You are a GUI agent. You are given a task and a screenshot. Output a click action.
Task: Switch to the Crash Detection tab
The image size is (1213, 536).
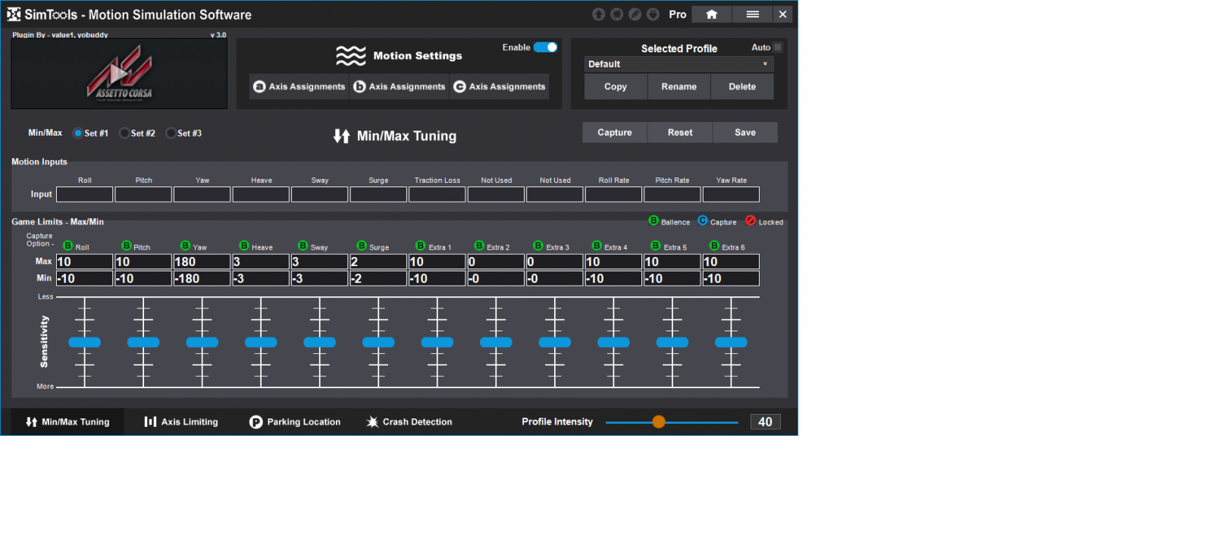(409, 422)
